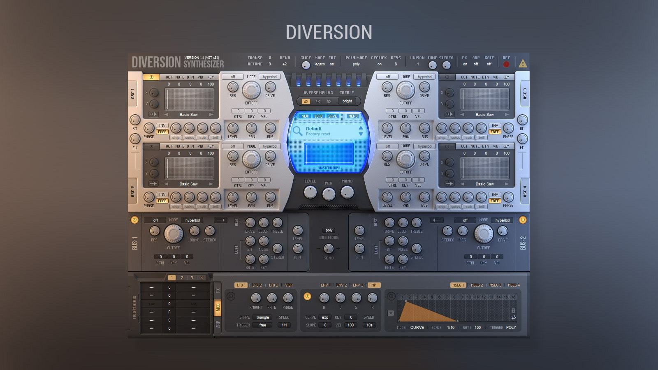
Task: Toggle OSC 1 FREE phase button
Action: 162,132
